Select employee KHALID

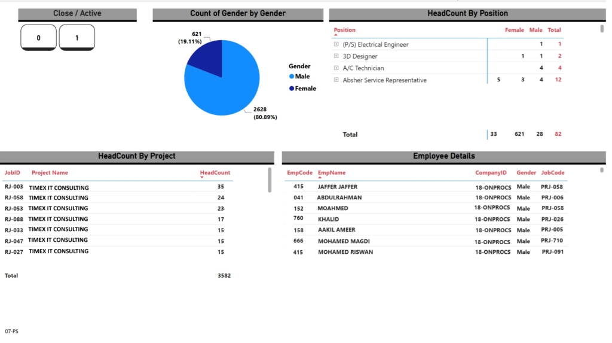coord(328,219)
